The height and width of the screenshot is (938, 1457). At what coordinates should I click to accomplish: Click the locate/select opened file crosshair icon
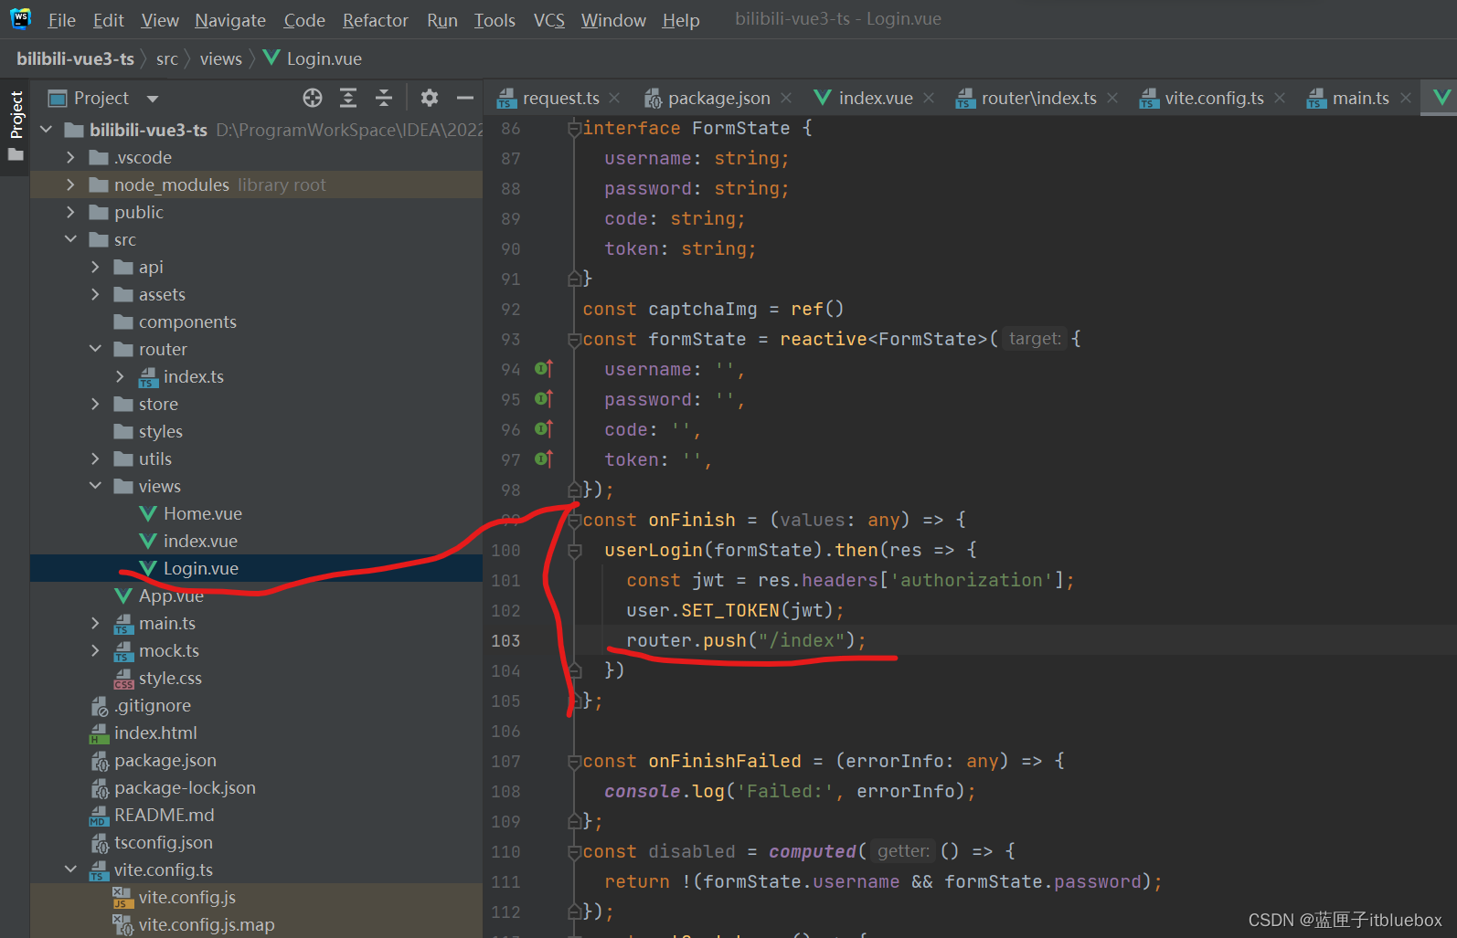click(x=313, y=98)
